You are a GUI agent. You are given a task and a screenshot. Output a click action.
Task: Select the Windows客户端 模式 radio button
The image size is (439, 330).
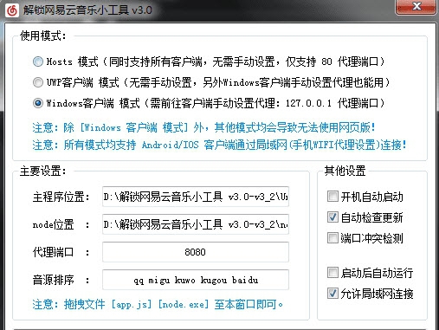[38, 103]
